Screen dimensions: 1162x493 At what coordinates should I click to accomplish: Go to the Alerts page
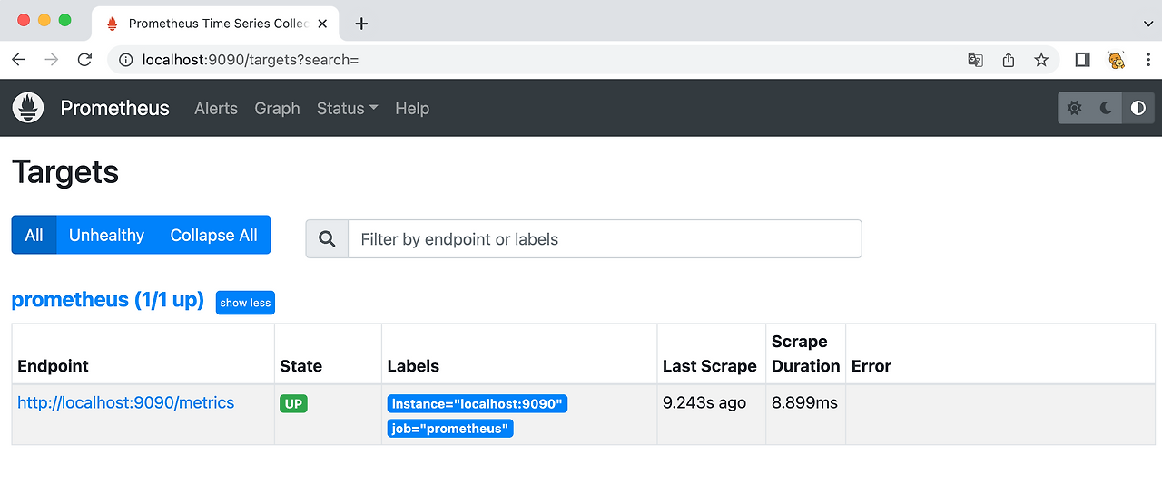click(216, 108)
